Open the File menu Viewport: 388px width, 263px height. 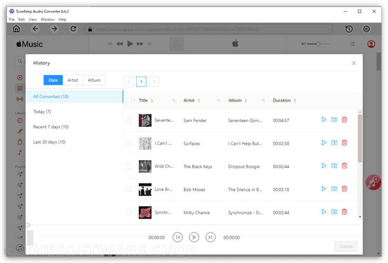(12, 19)
